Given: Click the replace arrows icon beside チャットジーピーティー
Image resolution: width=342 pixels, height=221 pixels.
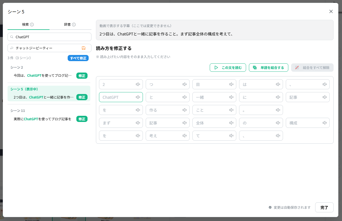Looking at the screenshot, I should point(12,48).
